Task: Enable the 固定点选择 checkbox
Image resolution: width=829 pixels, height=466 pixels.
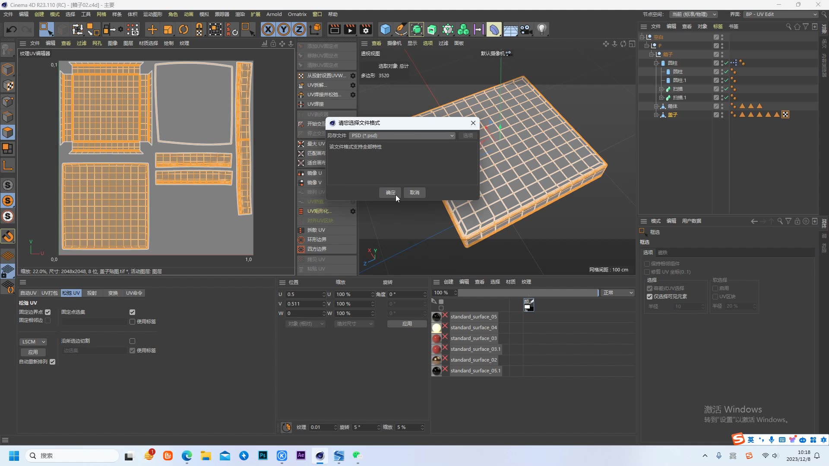Action: (132, 312)
